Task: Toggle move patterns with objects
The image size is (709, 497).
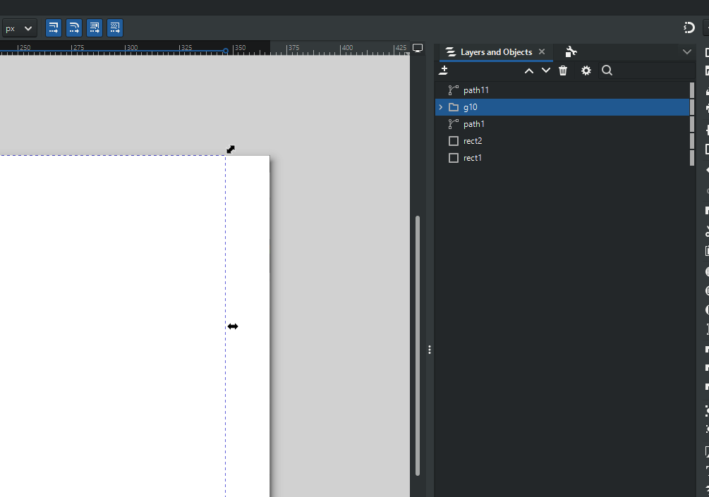Action: [115, 28]
